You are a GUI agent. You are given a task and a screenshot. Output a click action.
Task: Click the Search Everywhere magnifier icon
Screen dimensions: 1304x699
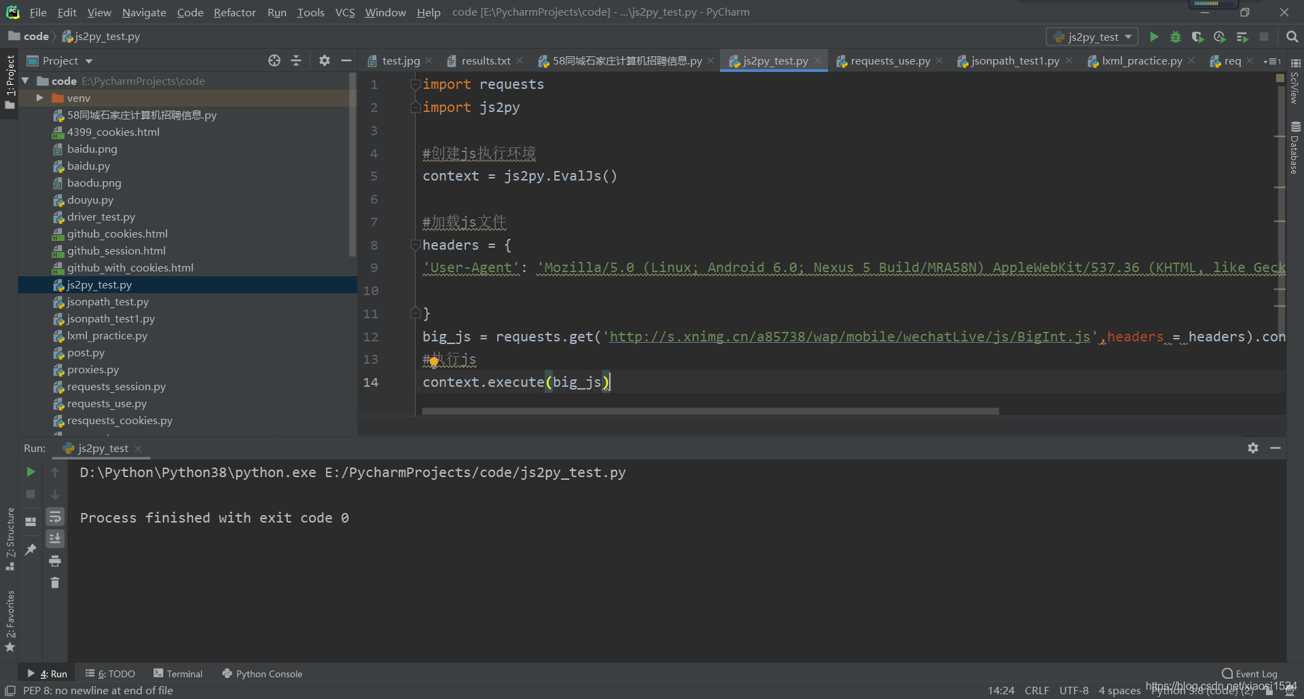tap(1292, 37)
